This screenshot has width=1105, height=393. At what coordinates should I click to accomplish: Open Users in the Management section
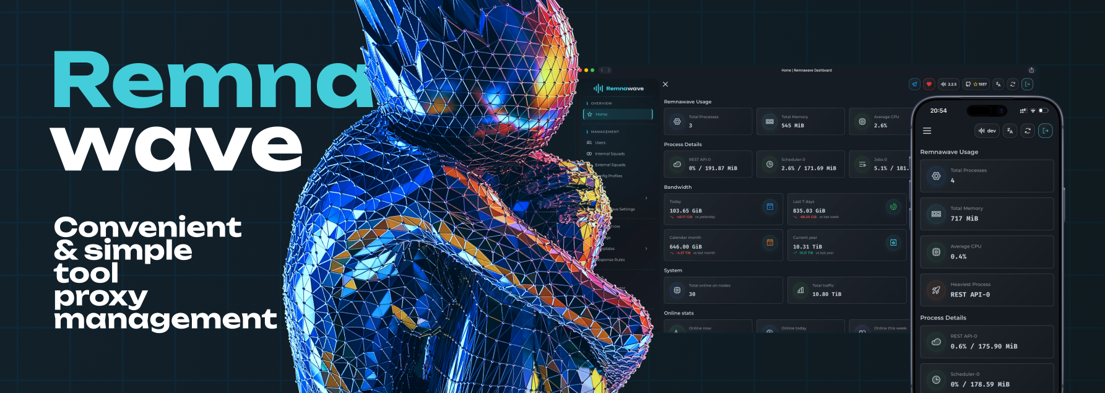click(x=600, y=143)
